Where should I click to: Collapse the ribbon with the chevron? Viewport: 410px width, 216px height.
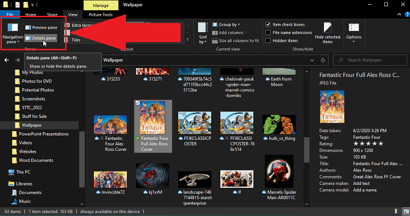(x=399, y=14)
